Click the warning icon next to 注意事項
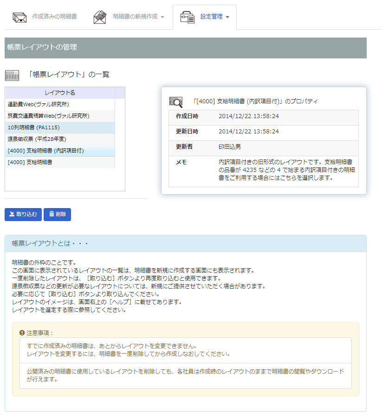 coord(22,333)
